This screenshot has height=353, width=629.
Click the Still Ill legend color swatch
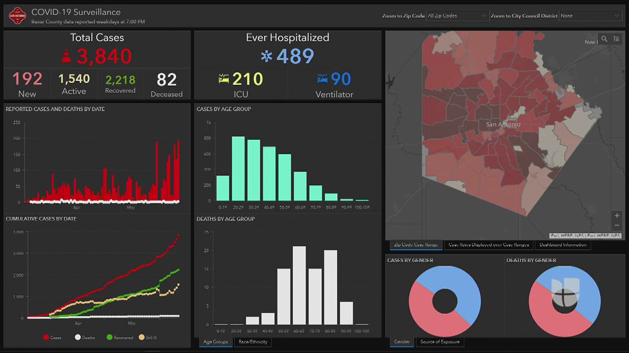pos(142,337)
